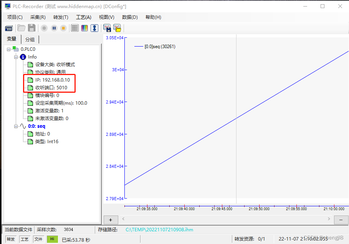
Task: Click the 模块编号: 0 row
Action: point(47,95)
